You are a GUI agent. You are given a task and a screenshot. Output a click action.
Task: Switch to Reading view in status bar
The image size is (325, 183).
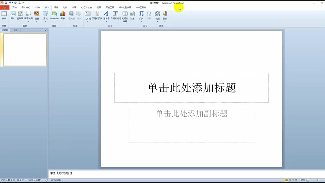pos(293,180)
